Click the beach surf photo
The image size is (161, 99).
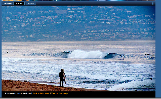pos(78,48)
